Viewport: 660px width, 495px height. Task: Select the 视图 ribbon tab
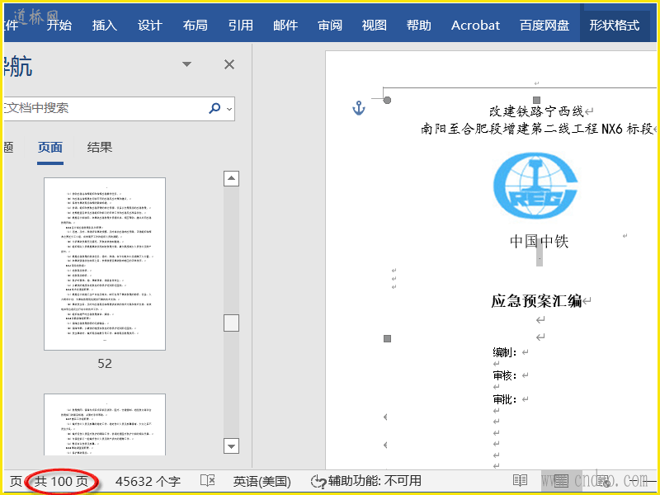(x=375, y=26)
